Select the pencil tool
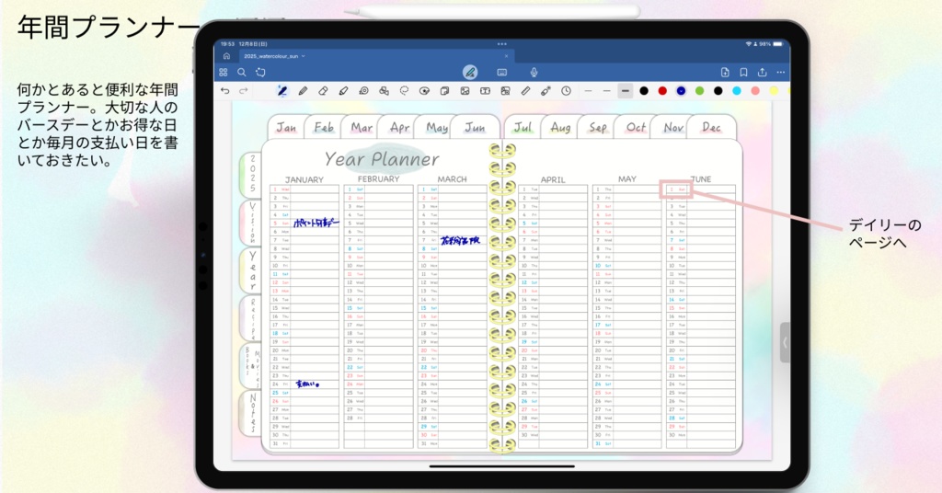The height and width of the screenshot is (493, 942). point(303,91)
